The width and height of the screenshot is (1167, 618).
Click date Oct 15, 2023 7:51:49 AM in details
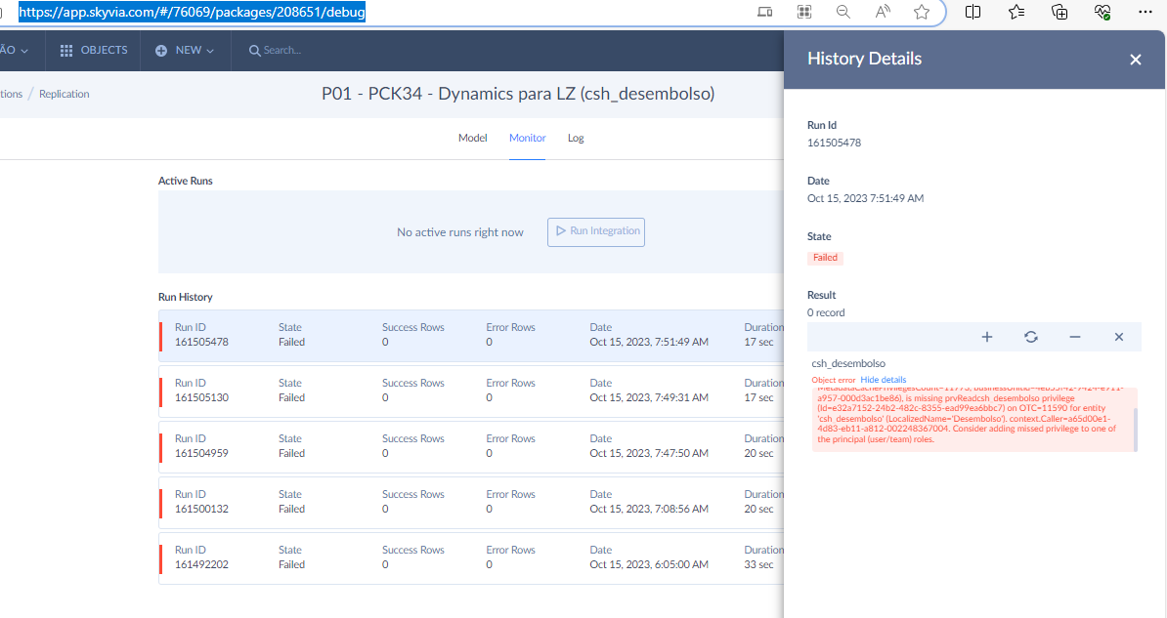(866, 198)
